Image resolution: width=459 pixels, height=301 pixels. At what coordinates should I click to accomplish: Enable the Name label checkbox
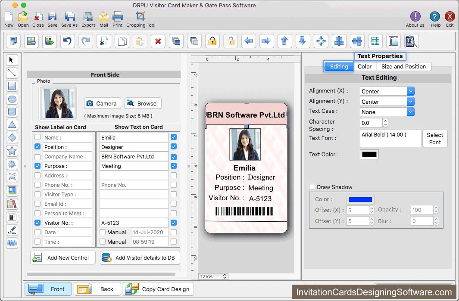[37, 137]
